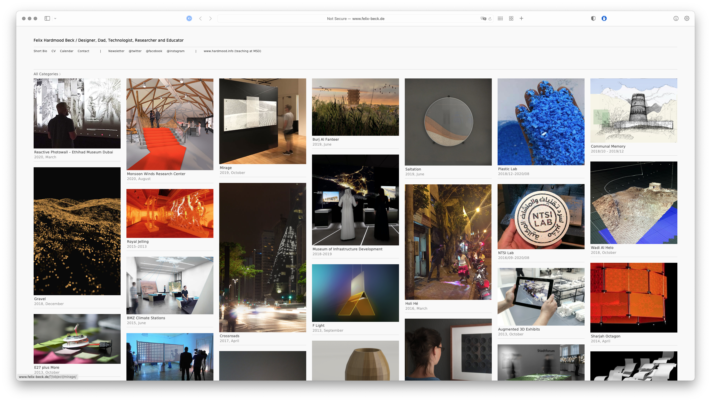Open the start page grid icon
Screen dimensions: 711x402
500,19
